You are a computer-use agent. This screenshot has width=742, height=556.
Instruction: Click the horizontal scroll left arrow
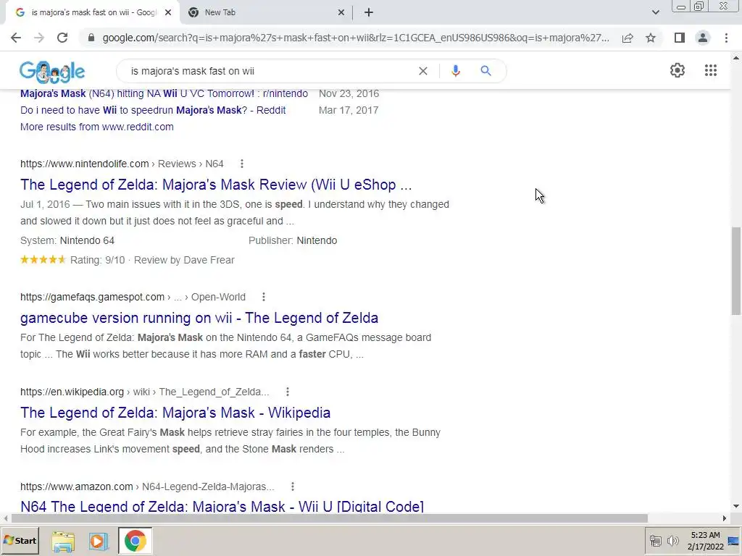click(x=5, y=518)
